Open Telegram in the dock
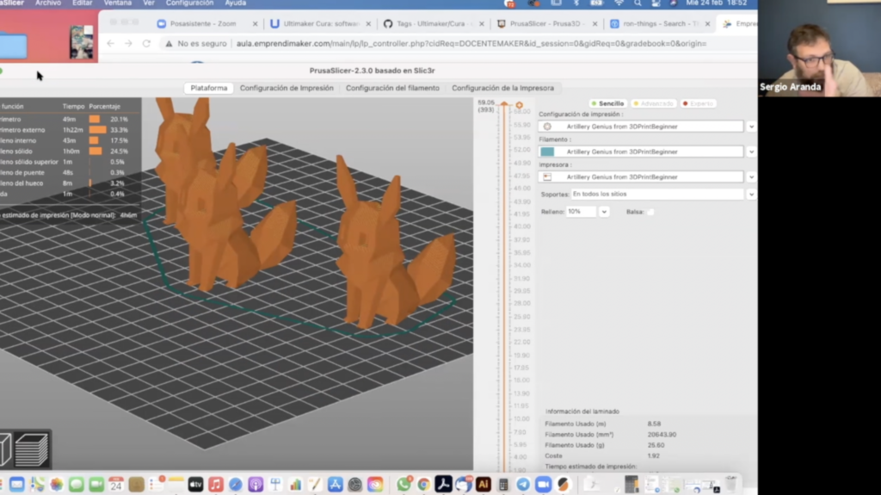This screenshot has width=881, height=495. point(523,485)
